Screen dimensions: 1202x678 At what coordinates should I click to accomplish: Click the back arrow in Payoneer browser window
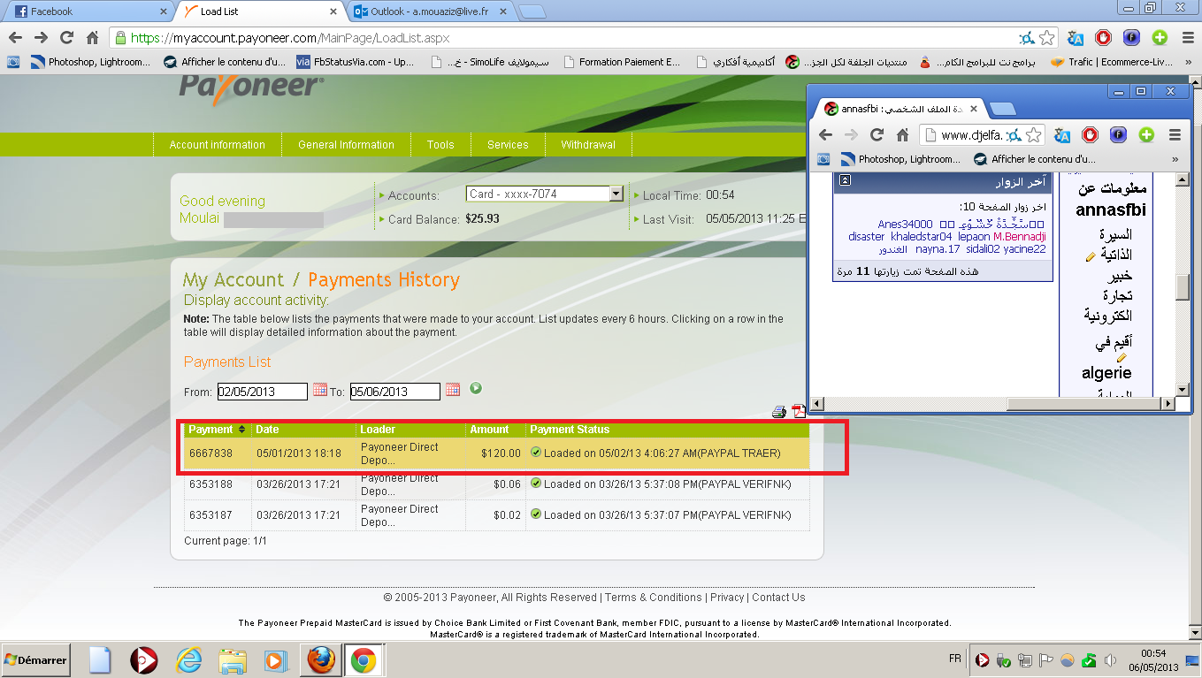click(x=14, y=38)
